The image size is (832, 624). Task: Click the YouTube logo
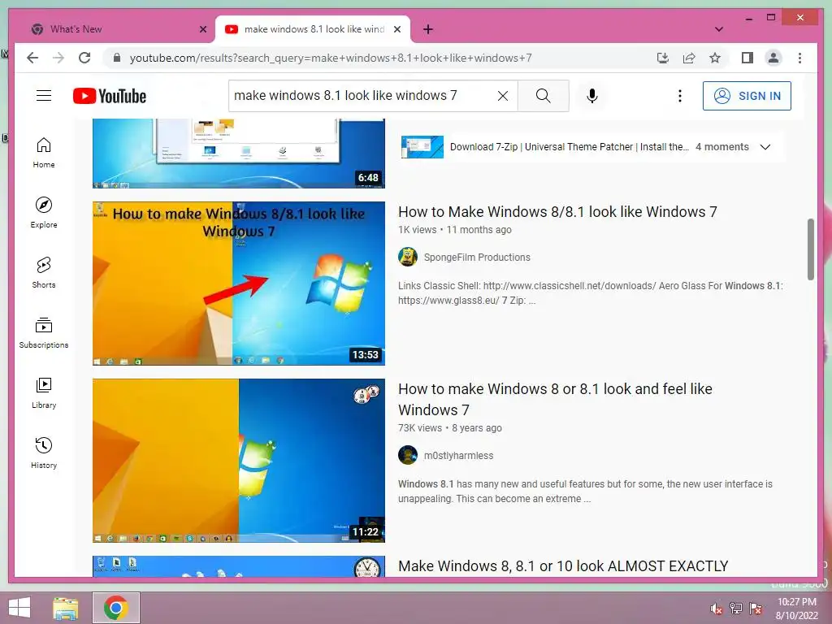point(110,96)
